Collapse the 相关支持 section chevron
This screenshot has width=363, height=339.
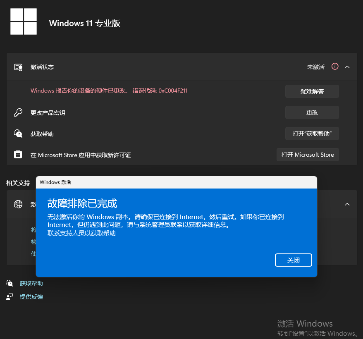click(x=347, y=204)
